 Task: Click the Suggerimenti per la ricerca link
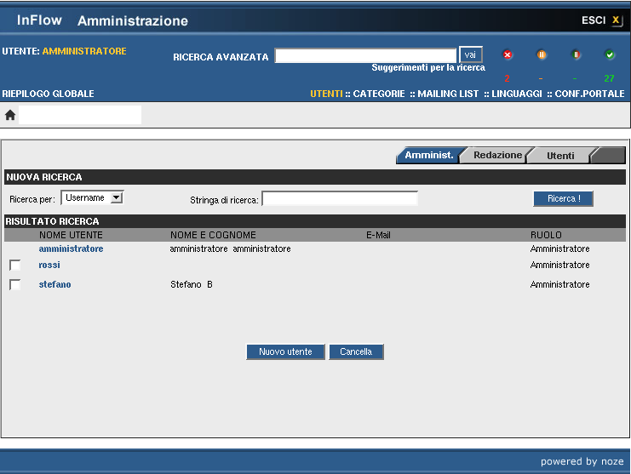point(427,67)
